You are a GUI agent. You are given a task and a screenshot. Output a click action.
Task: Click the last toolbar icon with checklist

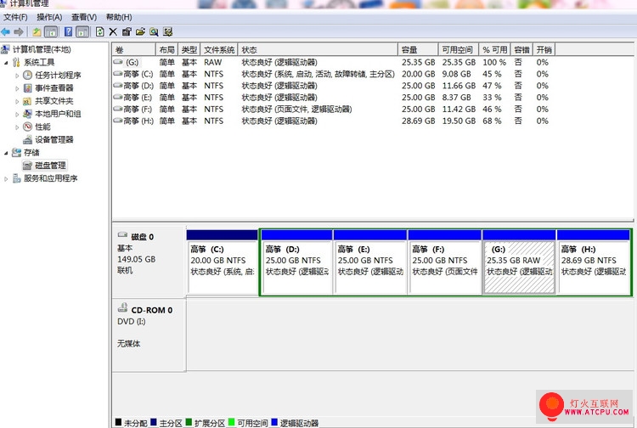pos(167,31)
